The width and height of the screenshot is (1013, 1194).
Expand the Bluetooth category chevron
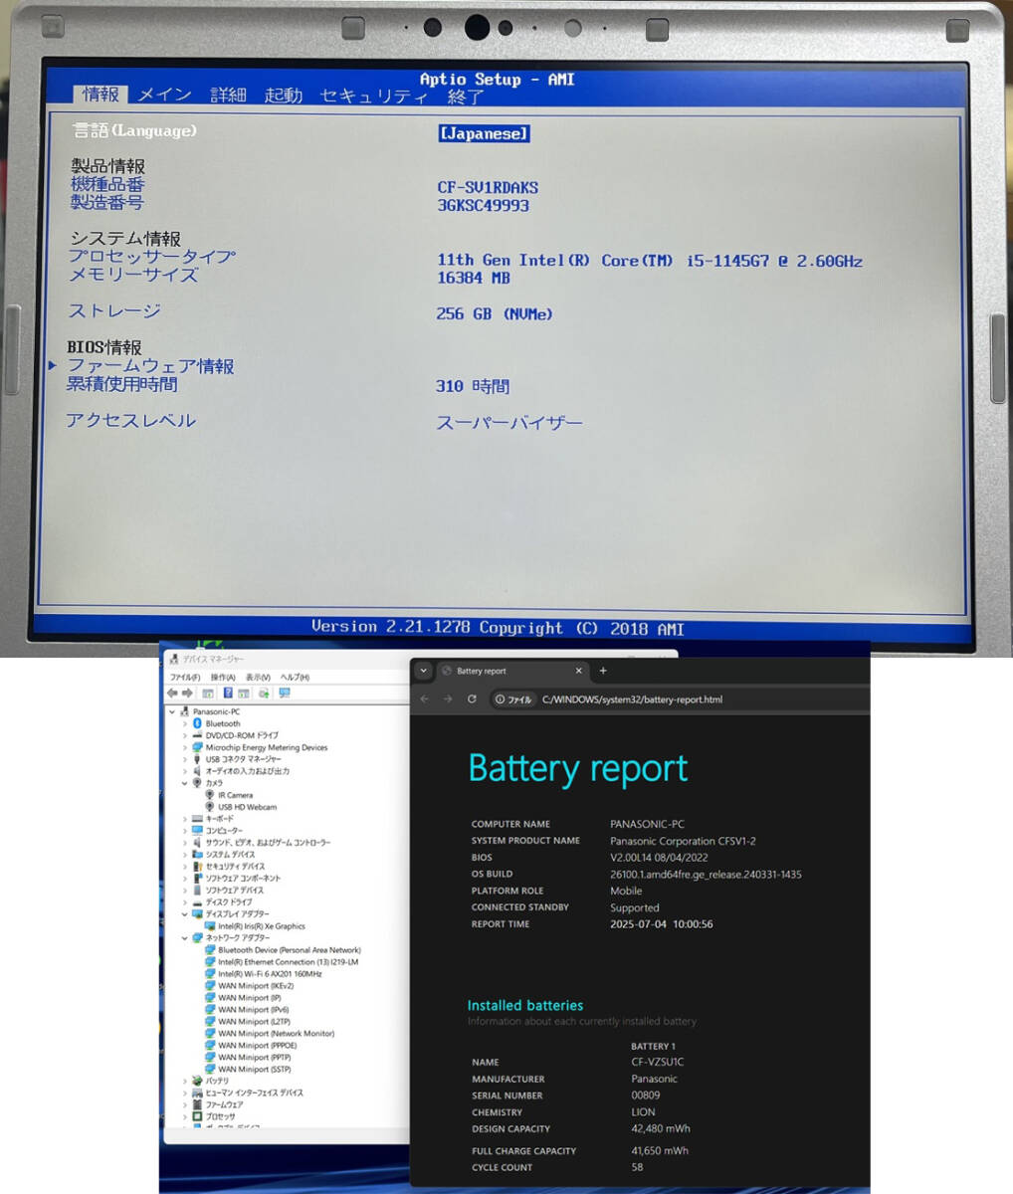click(x=185, y=723)
